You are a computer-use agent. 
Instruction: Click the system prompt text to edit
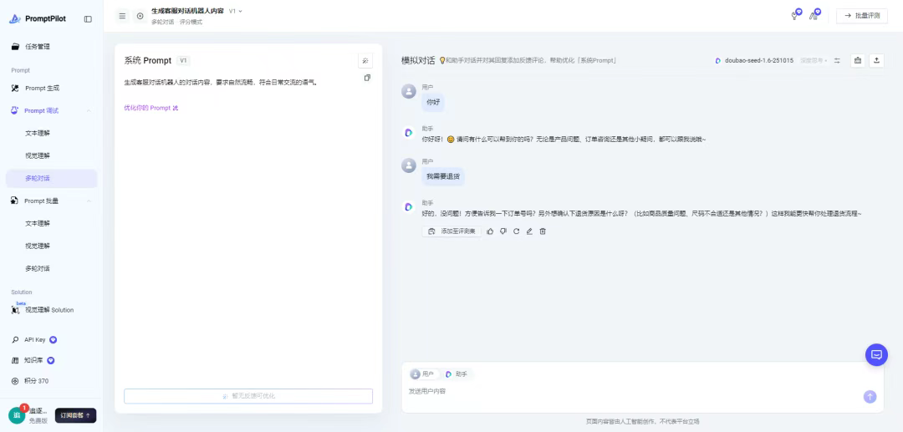(x=221, y=82)
